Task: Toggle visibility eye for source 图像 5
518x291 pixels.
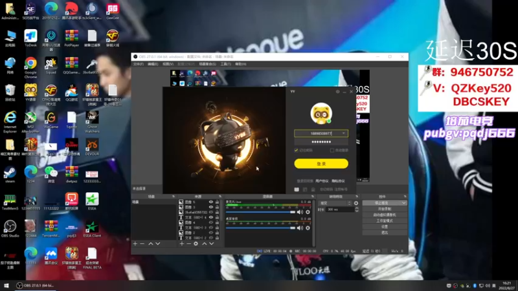Action: (211, 202)
